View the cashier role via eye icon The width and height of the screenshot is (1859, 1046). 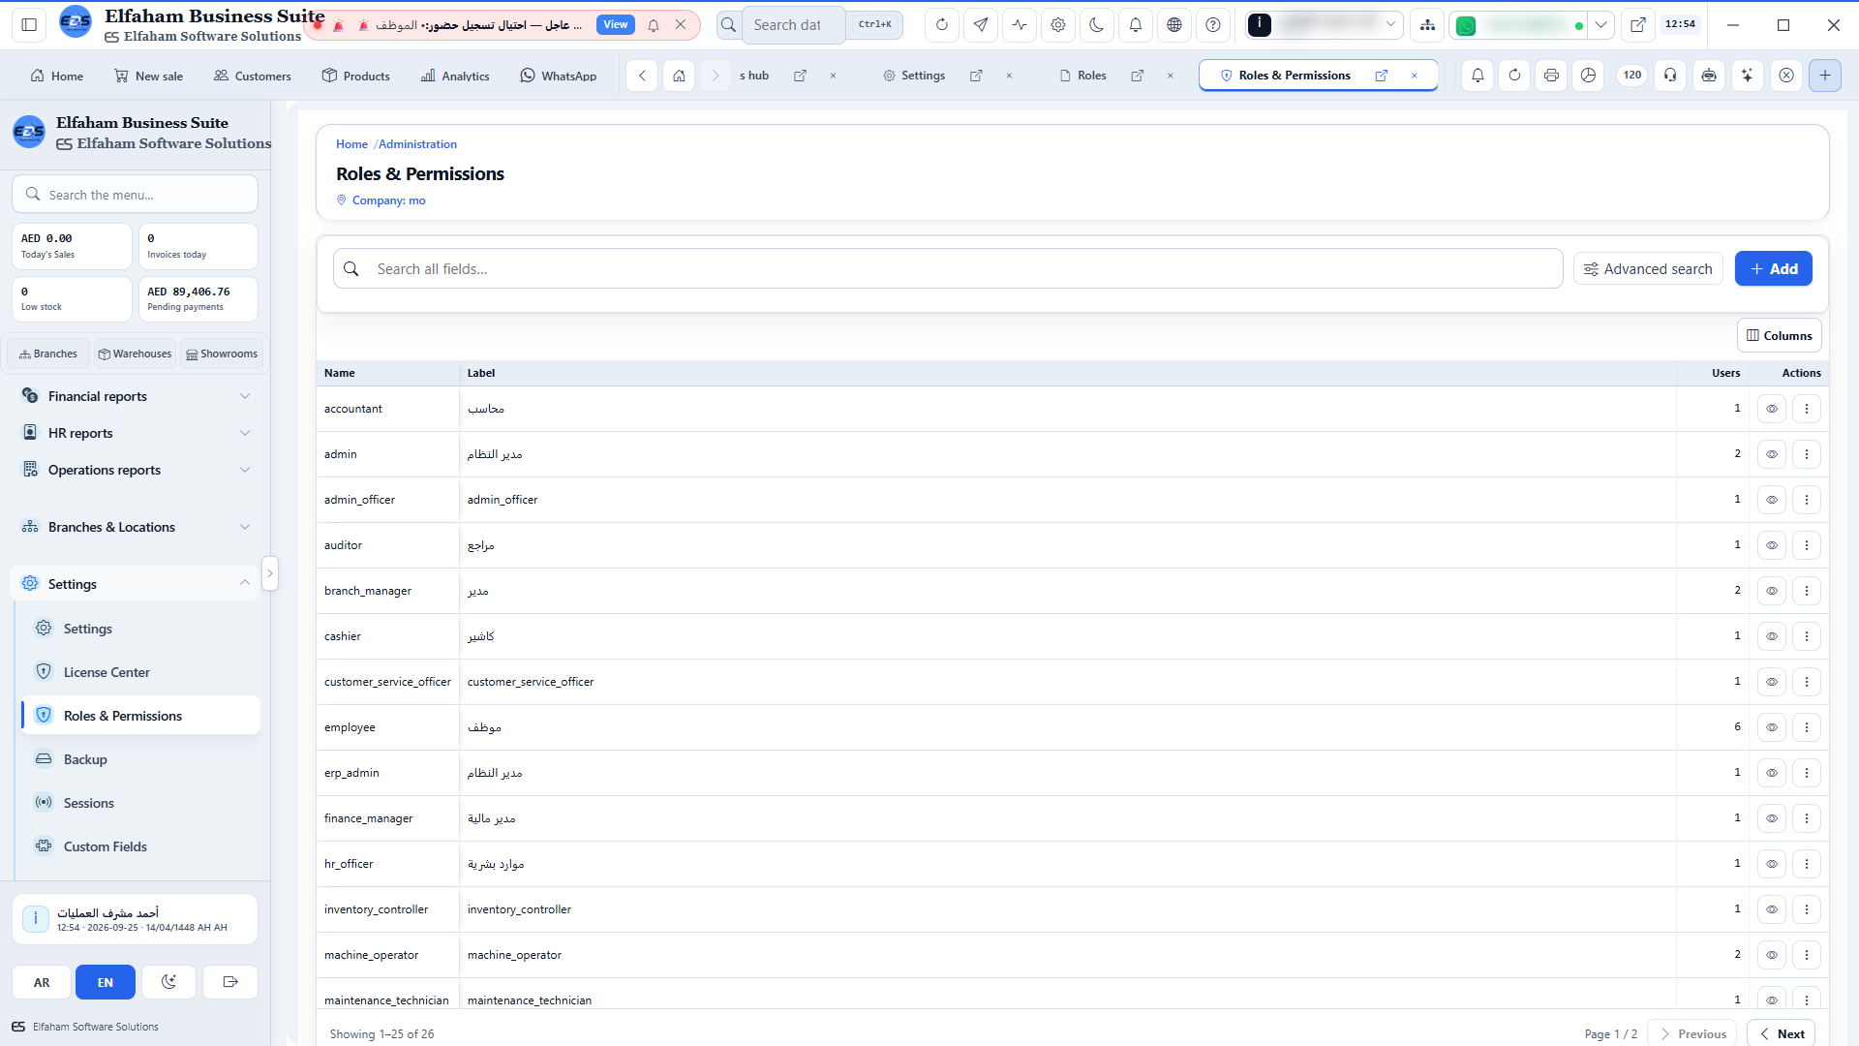(1772, 636)
